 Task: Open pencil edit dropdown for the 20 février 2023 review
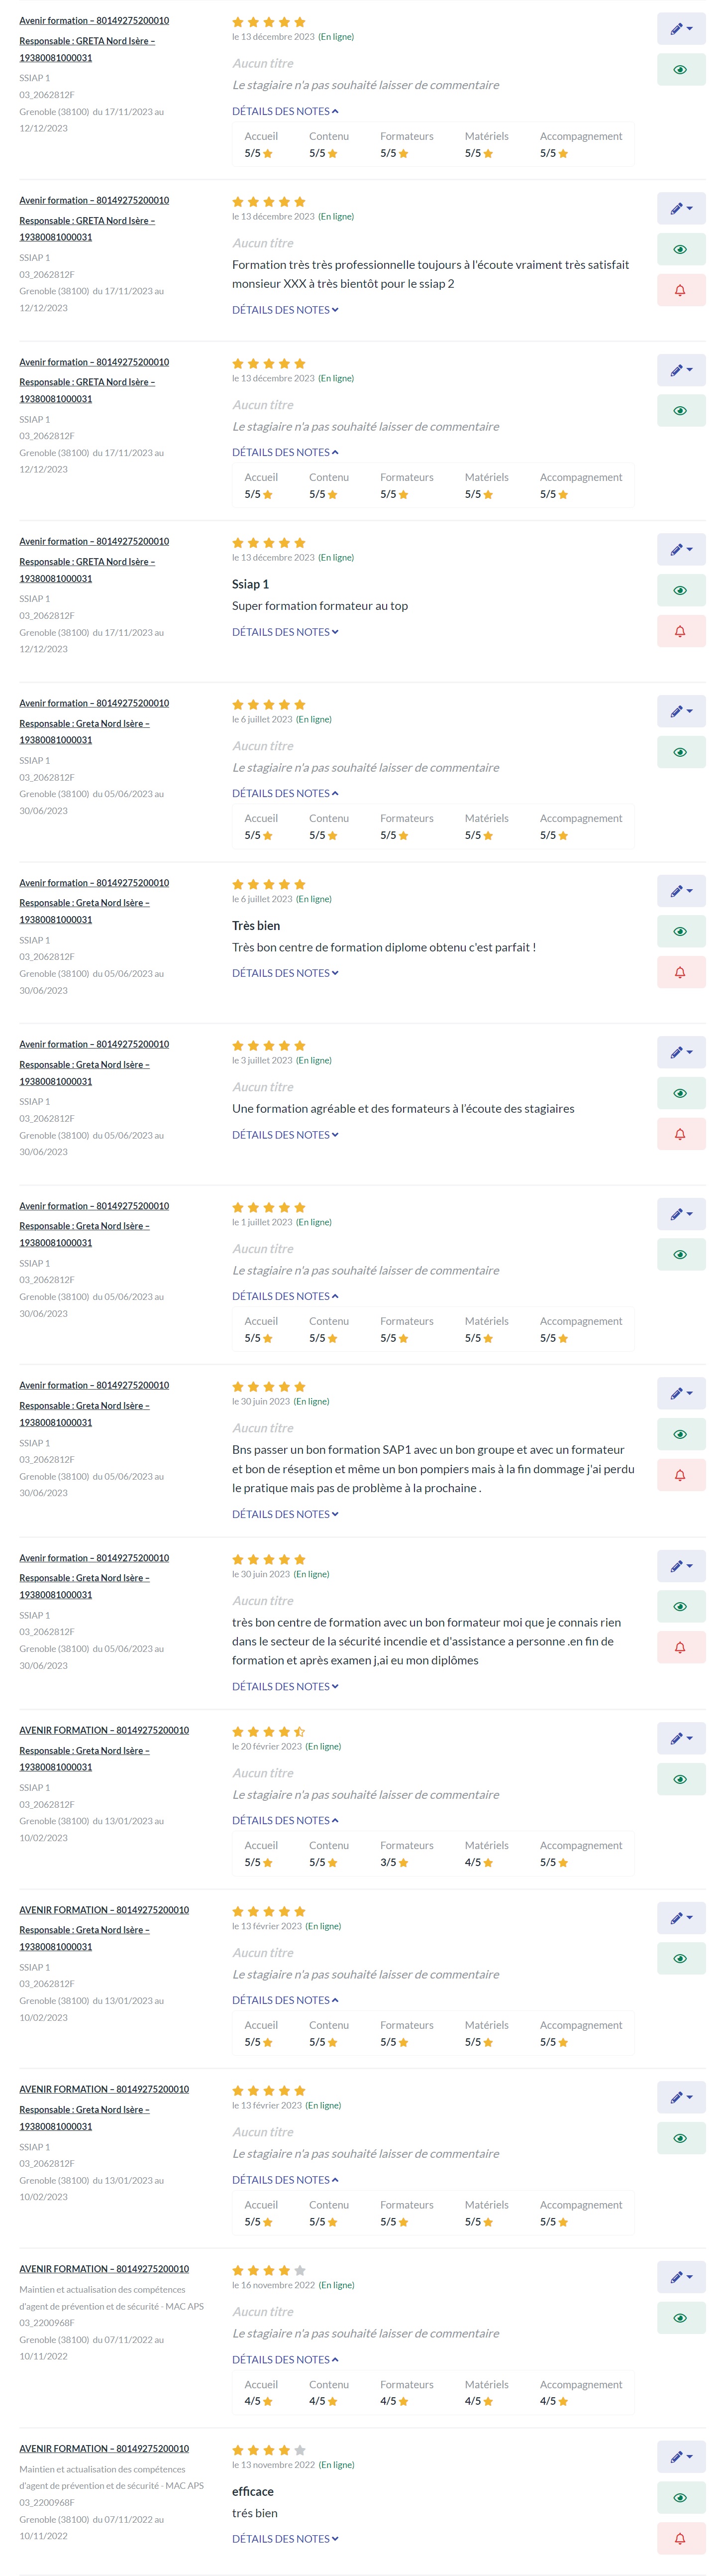681,1738
